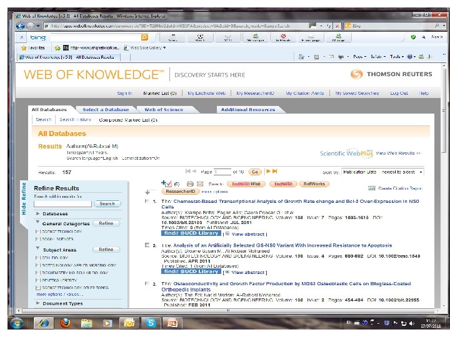Check Science Technology Other Topics checkbox
Screen dimensions: 450x337
click(x=37, y=288)
